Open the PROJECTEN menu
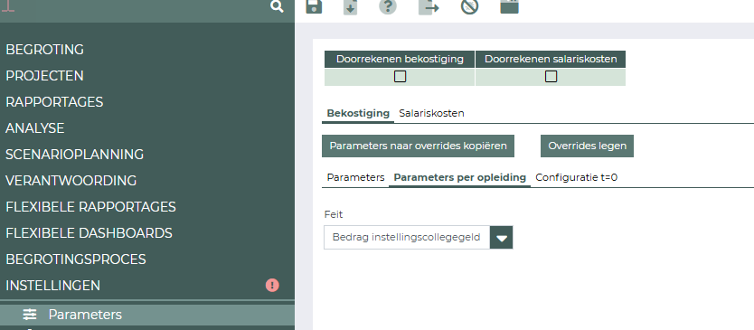Image resolution: width=754 pixels, height=330 pixels. pyautogui.click(x=44, y=76)
